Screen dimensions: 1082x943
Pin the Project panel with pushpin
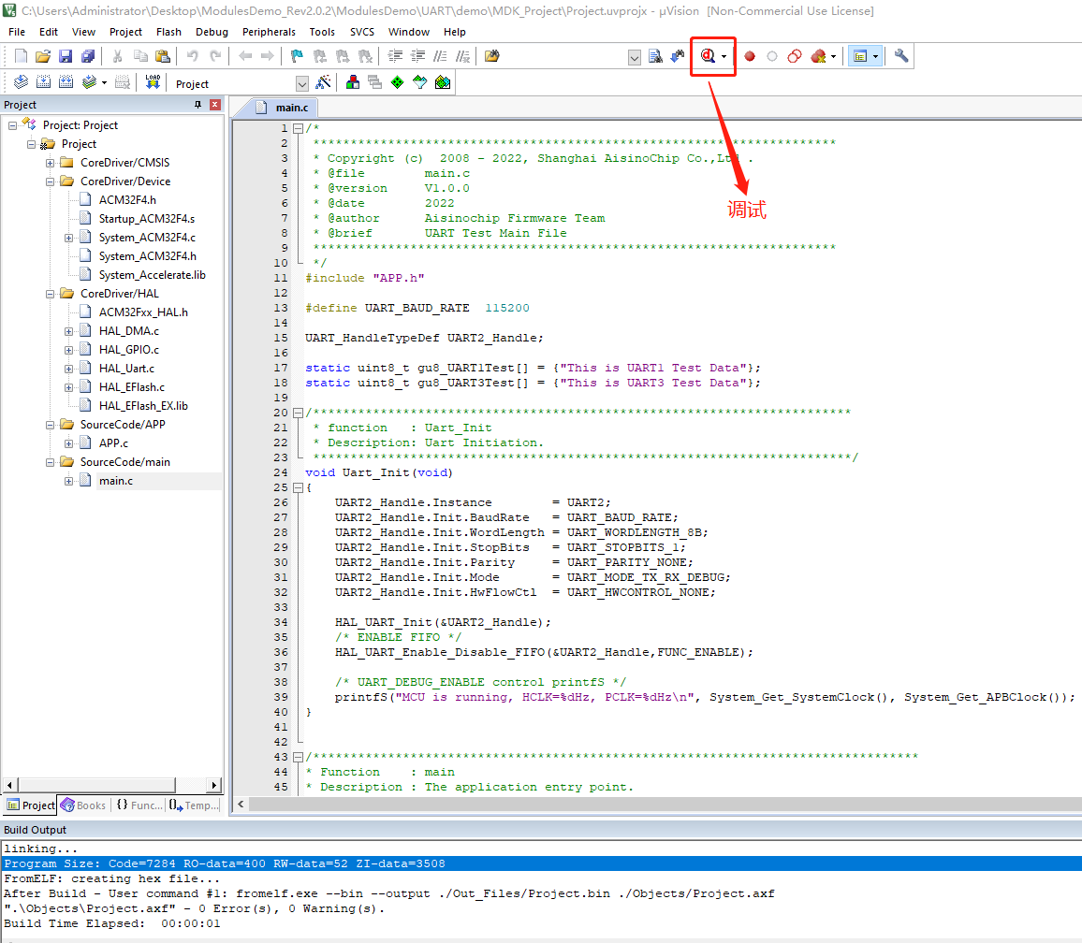[197, 105]
